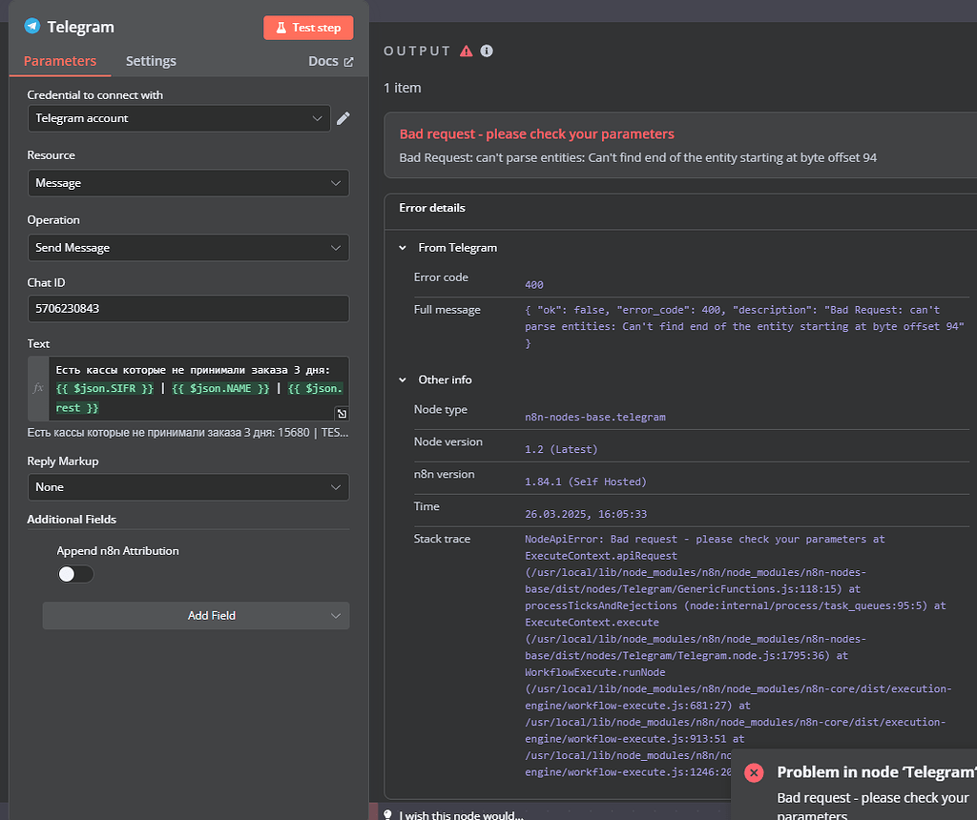Screen dimensions: 977x820
Task: Switch to the Settings tab
Action: coord(150,60)
